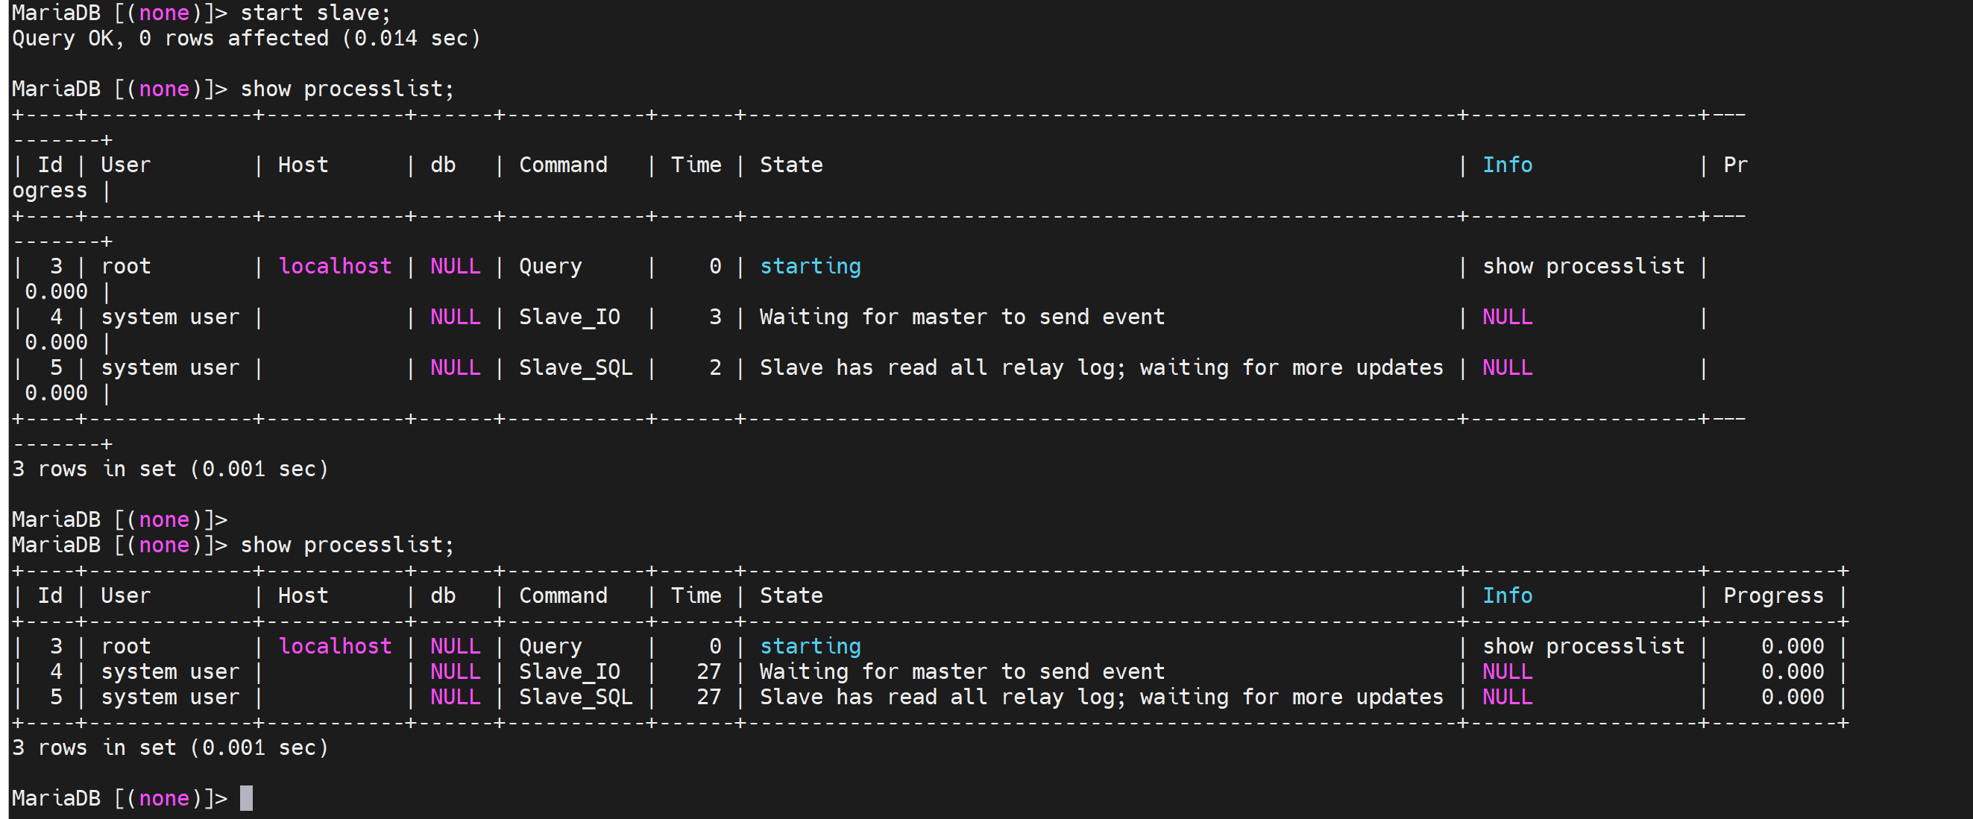
Task: Click the "Query OK, 0 rows affected" message
Action: pyautogui.click(x=170, y=38)
